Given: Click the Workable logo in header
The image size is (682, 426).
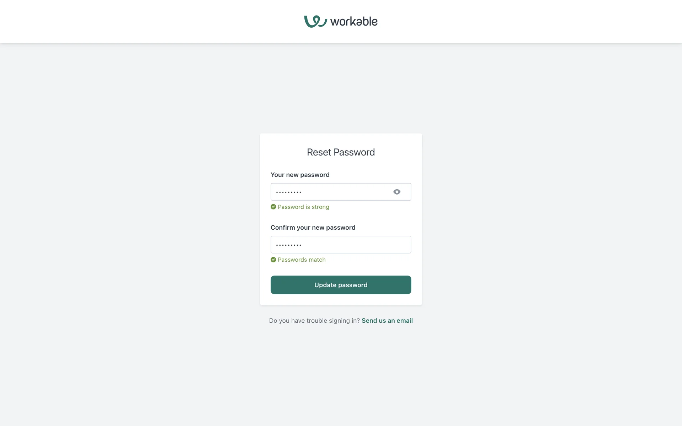Looking at the screenshot, I should pos(341,21).
